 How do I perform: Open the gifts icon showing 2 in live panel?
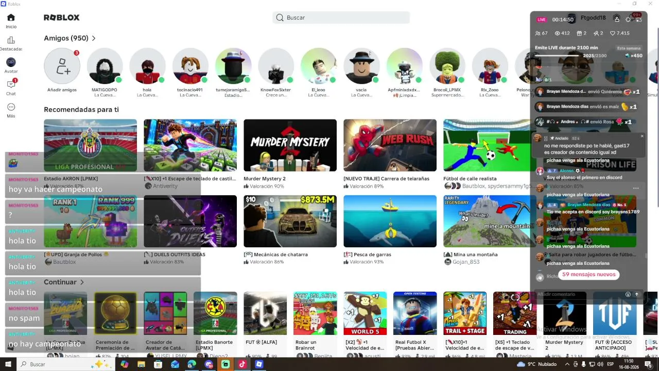pos(582,33)
